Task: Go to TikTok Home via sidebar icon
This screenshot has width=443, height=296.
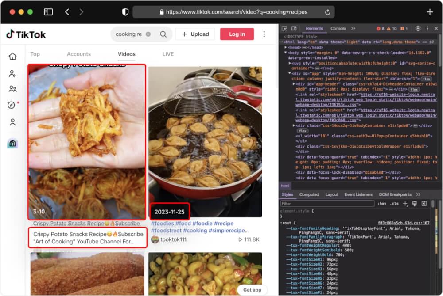Action: tap(12, 57)
